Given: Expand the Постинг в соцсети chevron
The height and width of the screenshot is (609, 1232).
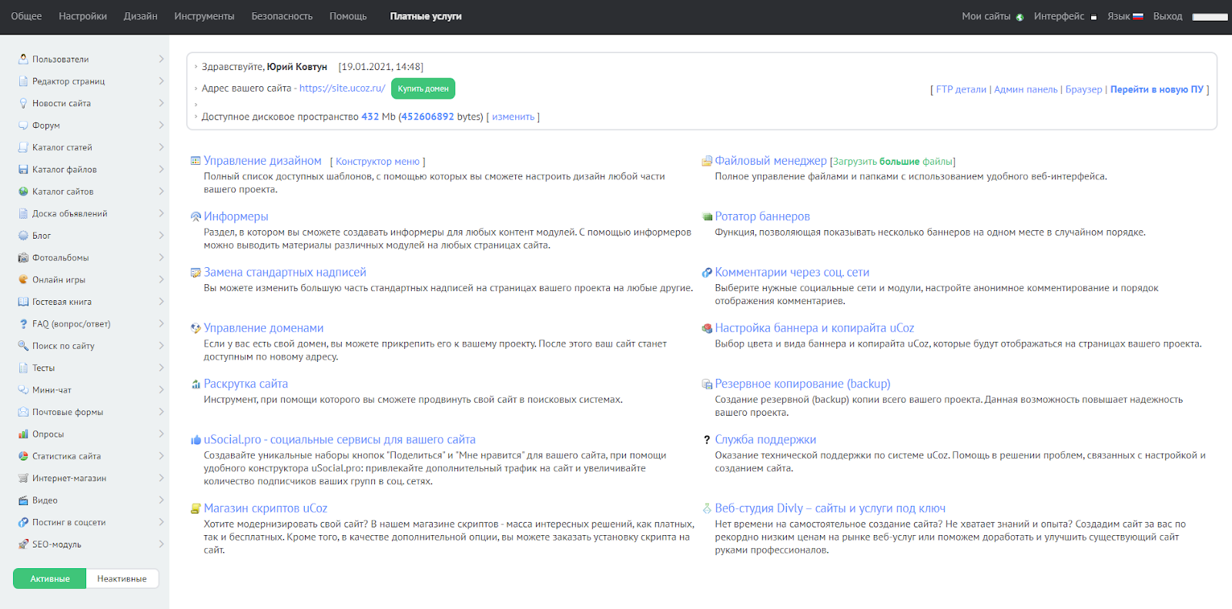Looking at the screenshot, I should pyautogui.click(x=161, y=522).
